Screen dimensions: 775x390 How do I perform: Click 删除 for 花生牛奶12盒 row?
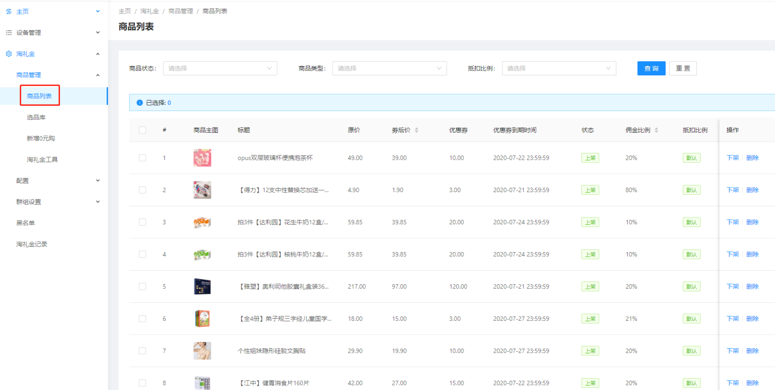[752, 222]
